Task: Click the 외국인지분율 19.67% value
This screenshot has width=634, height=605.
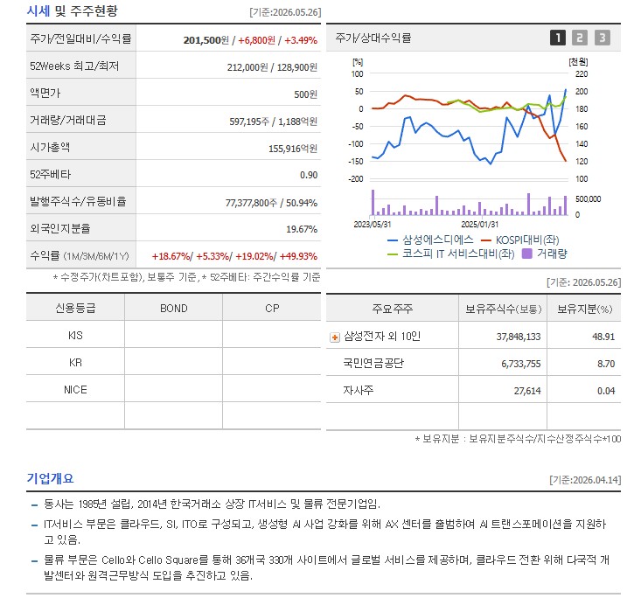Action: (302, 230)
